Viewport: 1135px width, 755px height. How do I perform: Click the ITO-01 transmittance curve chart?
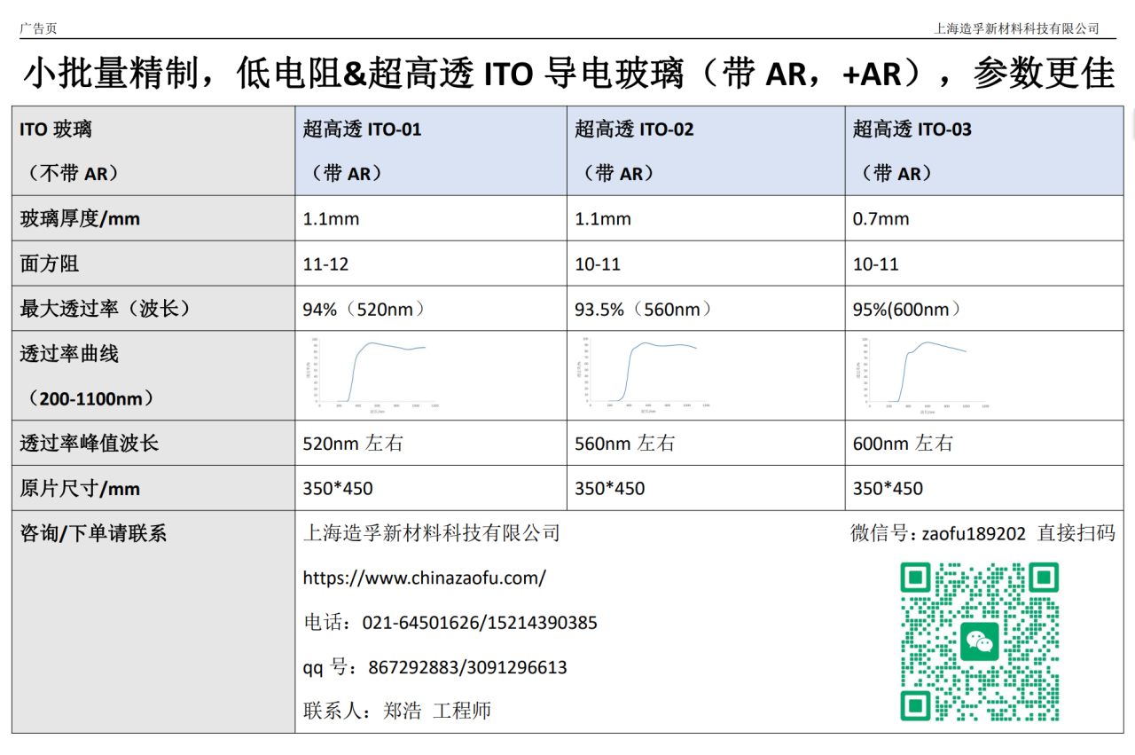coord(371,375)
